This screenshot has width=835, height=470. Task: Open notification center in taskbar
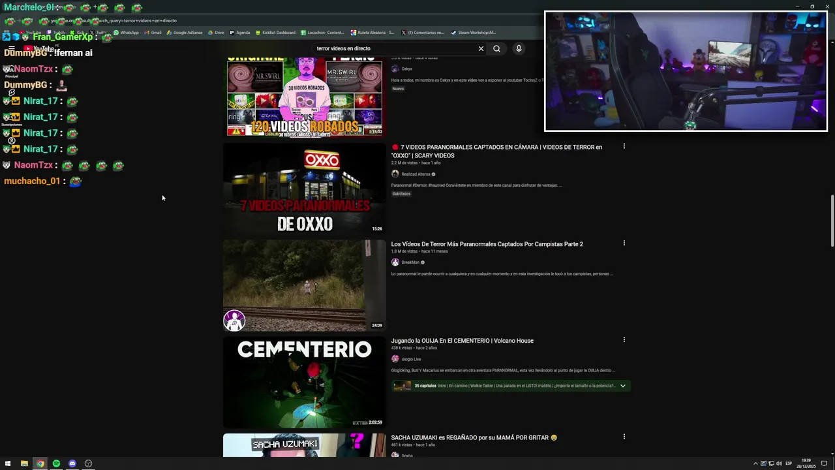point(825,463)
